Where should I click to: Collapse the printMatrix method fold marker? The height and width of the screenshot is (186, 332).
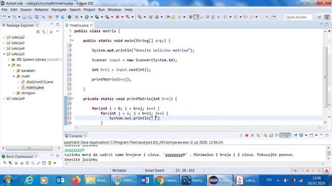[73, 99]
